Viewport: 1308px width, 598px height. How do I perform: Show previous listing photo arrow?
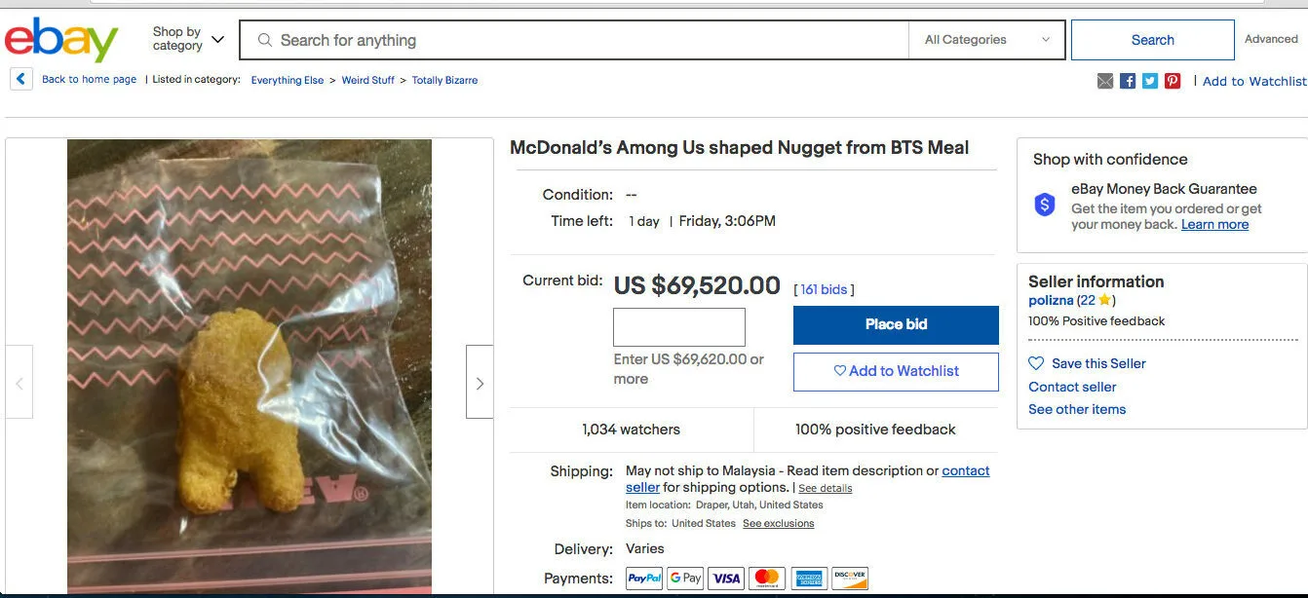point(19,383)
